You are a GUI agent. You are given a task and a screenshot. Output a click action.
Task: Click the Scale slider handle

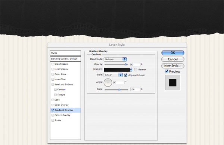coord(119,90)
